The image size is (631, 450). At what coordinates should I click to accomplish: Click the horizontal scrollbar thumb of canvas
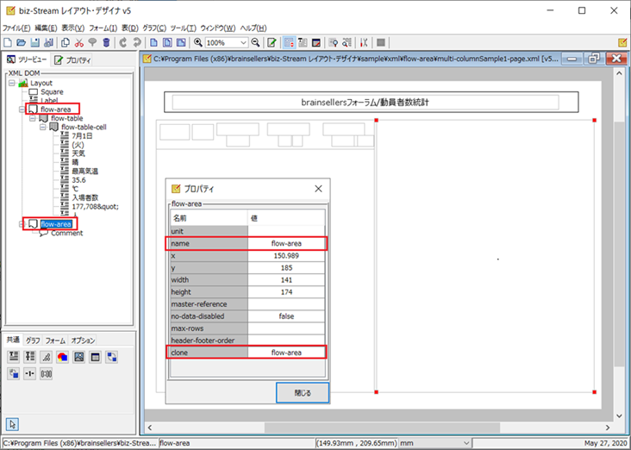click(382, 428)
